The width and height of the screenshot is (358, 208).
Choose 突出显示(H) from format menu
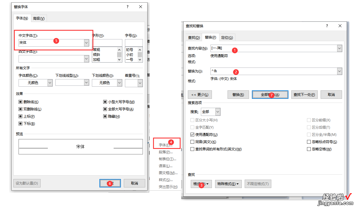click(168, 187)
